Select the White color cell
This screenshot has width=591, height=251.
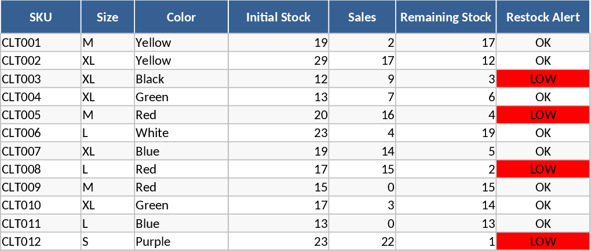[x=181, y=133]
